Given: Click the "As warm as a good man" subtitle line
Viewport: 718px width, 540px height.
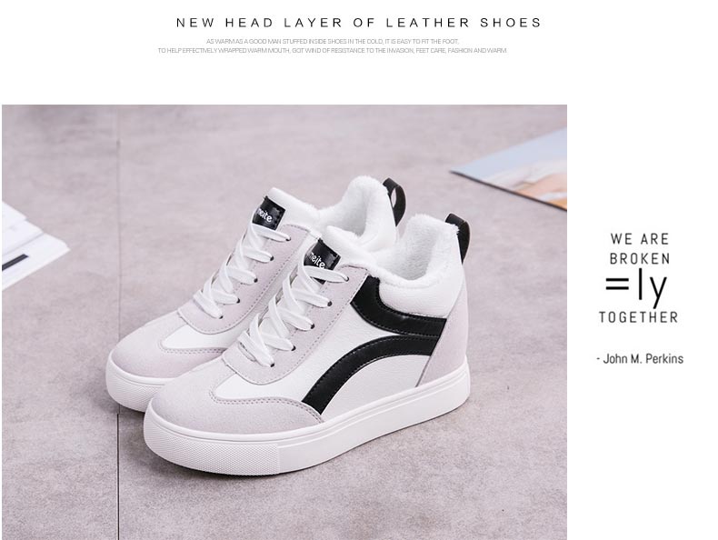Looking at the screenshot, I should pos(333,41).
